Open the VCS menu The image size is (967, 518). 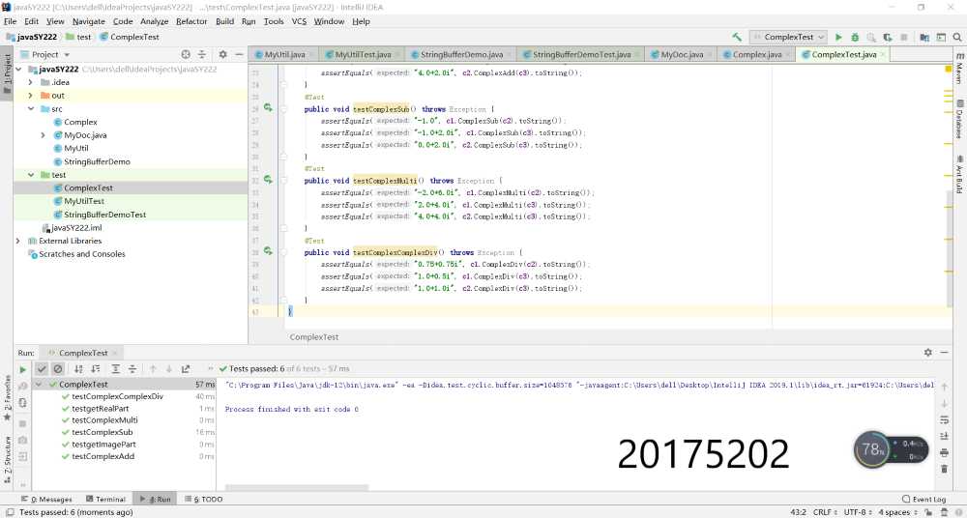(299, 21)
